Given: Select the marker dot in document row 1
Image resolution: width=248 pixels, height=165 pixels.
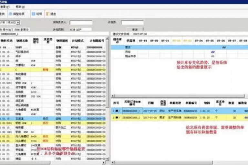Looking at the screenshot, I should [x=117, y=111].
